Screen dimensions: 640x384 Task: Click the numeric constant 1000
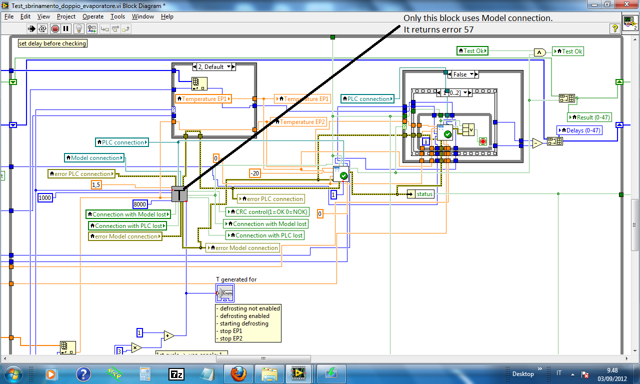click(44, 197)
